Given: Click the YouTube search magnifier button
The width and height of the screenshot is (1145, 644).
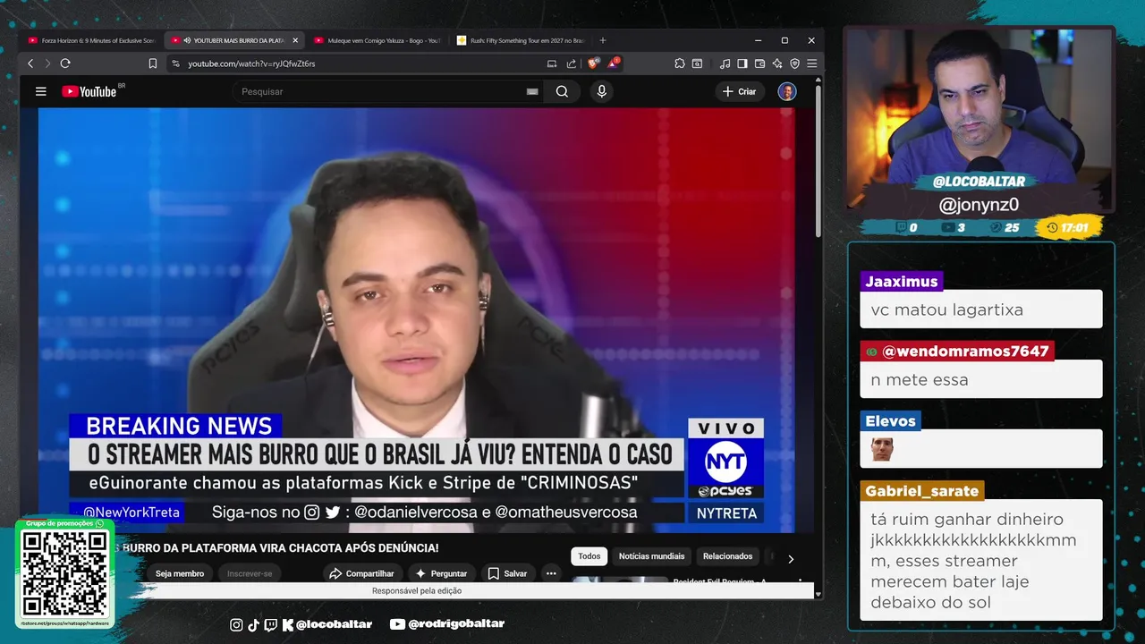Looking at the screenshot, I should tap(562, 91).
